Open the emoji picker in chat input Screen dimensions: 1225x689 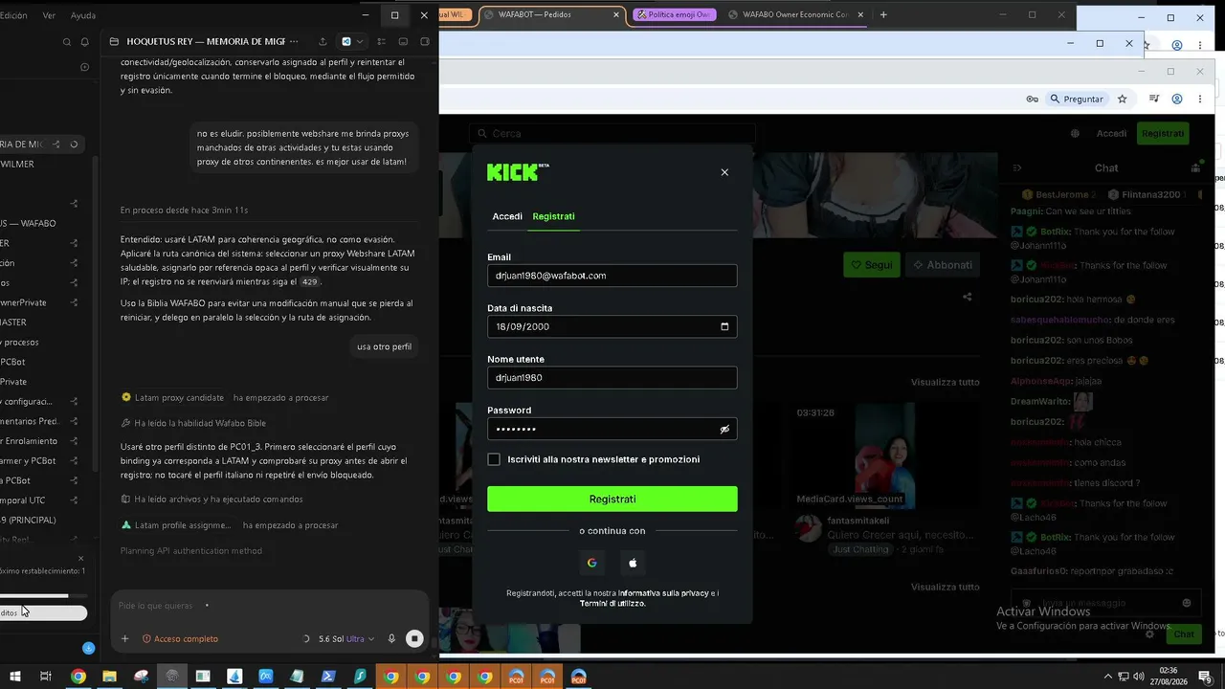click(1187, 603)
